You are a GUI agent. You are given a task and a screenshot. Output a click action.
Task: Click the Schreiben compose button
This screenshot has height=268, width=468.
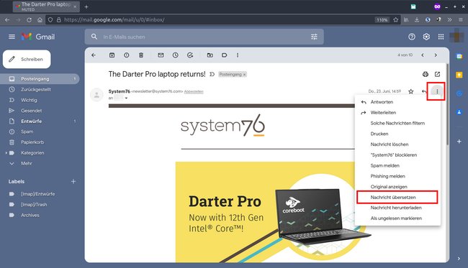(27, 59)
